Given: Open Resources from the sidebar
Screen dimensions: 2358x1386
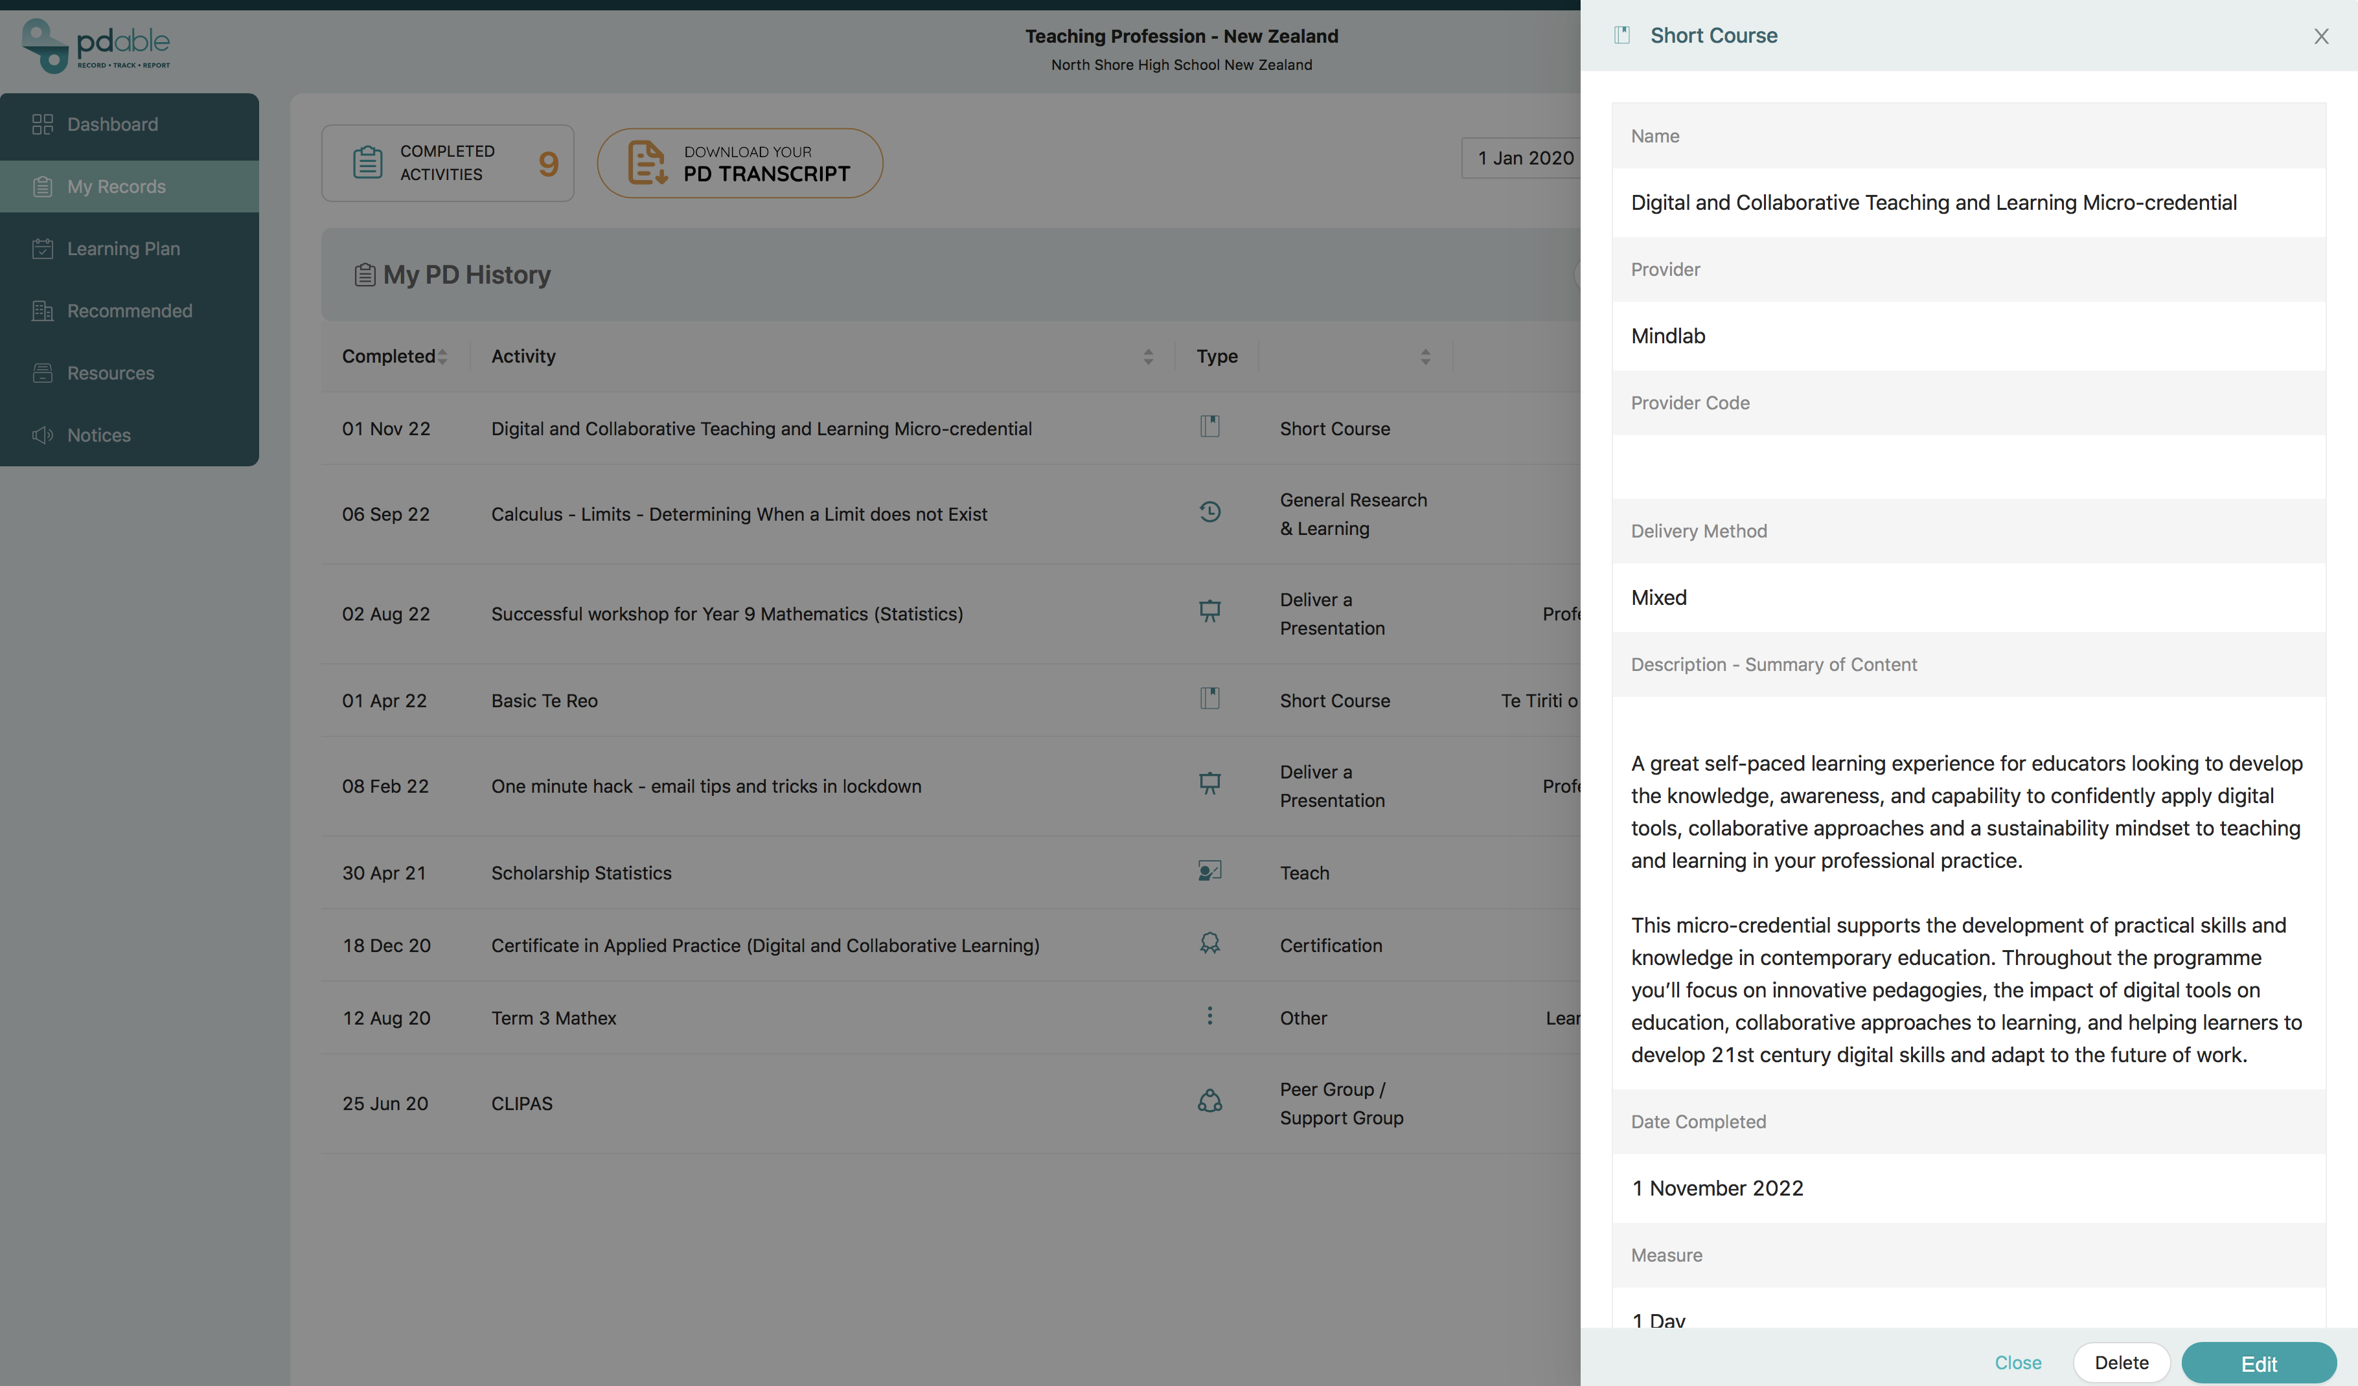Looking at the screenshot, I should tap(129, 373).
